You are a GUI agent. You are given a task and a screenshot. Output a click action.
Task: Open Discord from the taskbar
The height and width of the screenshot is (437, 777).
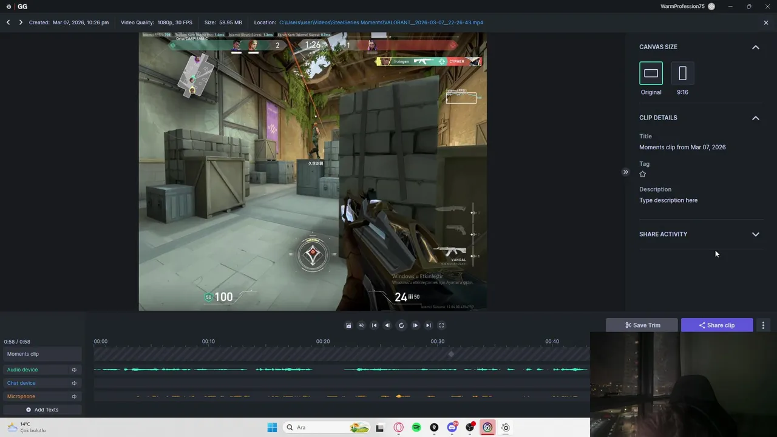click(x=452, y=427)
